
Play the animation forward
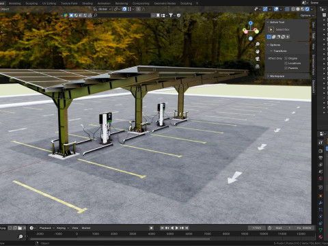tap(177, 228)
